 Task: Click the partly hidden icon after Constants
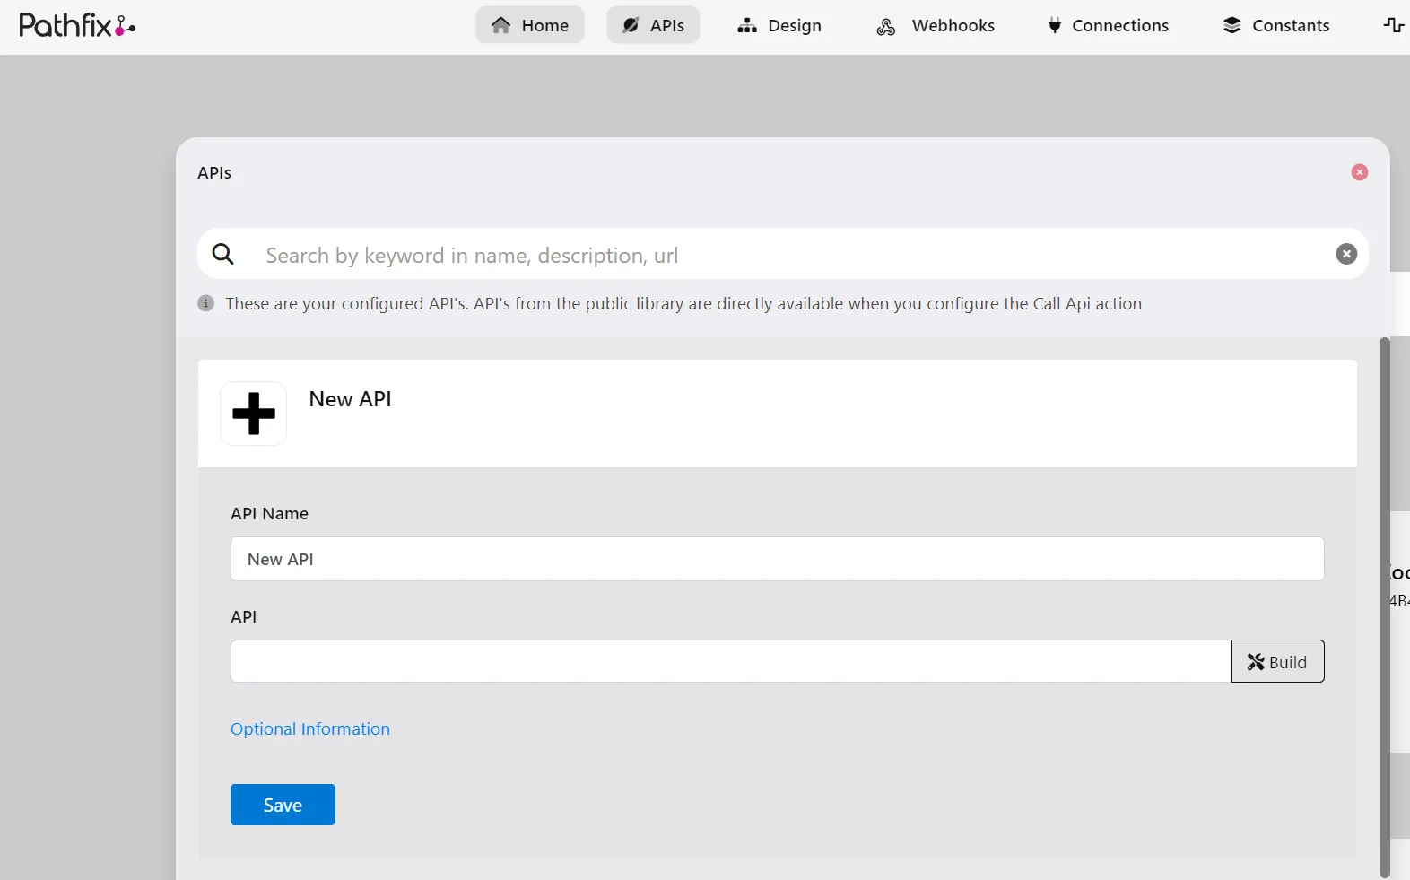pyautogui.click(x=1394, y=25)
